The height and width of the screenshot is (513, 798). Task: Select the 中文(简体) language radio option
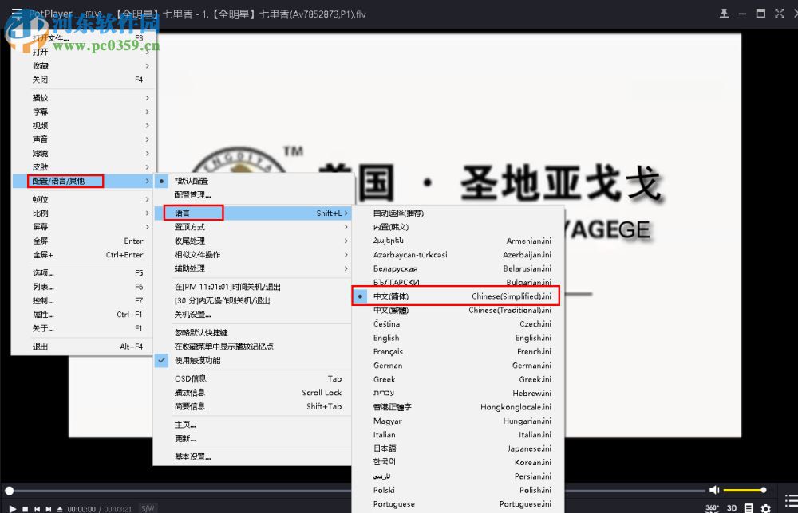(x=407, y=296)
